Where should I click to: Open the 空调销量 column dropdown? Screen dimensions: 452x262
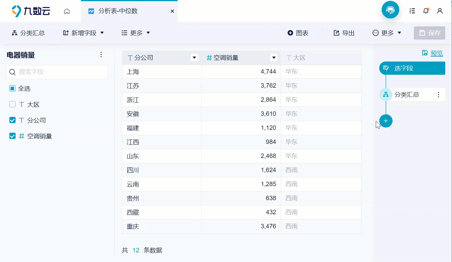coord(274,58)
